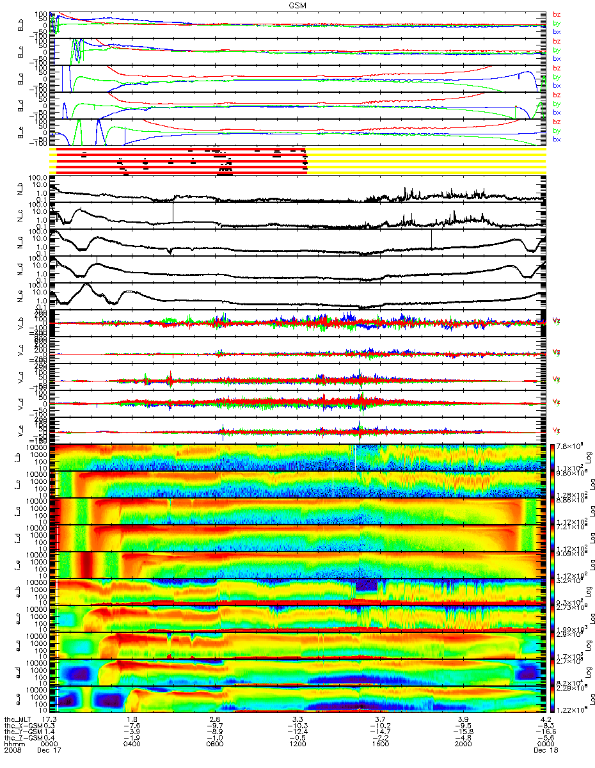Click MLT value 17.3

51,720
